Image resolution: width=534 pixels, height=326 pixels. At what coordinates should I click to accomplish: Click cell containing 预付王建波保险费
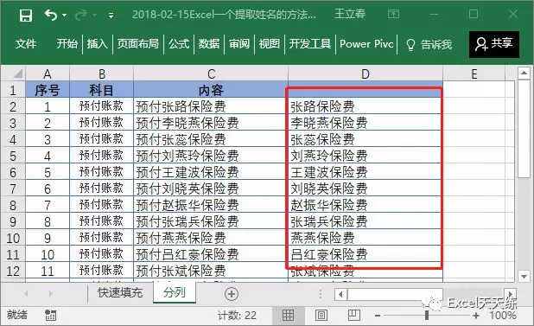pos(211,172)
